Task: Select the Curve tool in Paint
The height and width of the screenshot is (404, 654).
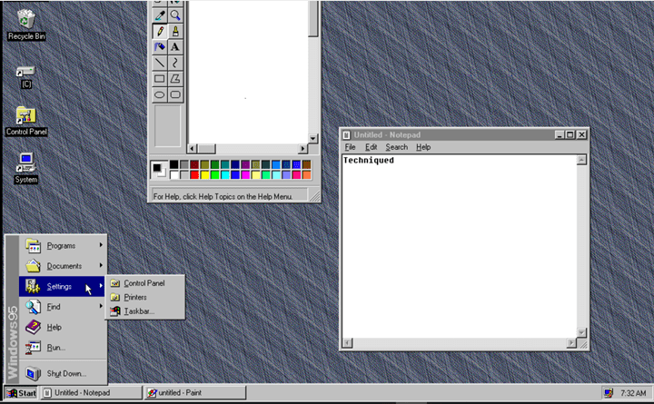Action: click(x=175, y=63)
